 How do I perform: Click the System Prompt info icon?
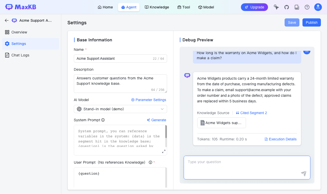[x=103, y=120]
